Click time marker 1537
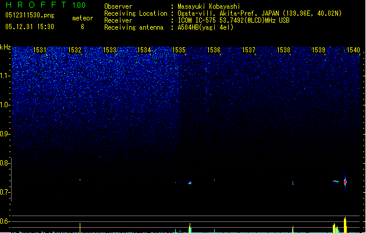This screenshot has height=233, width=366. [249, 50]
